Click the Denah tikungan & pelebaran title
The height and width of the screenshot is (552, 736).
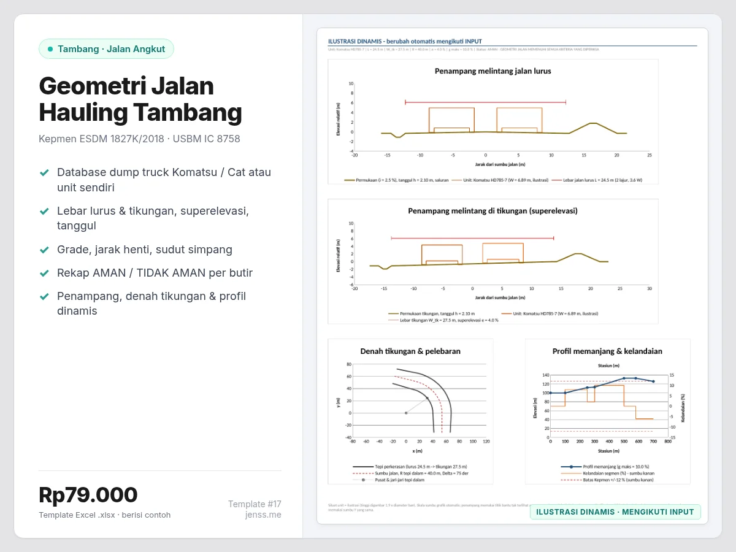(x=410, y=351)
